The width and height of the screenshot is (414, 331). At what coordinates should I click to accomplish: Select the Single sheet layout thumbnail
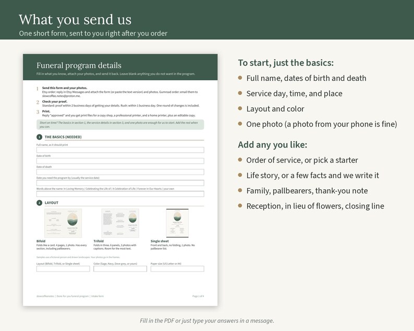tap(177, 223)
